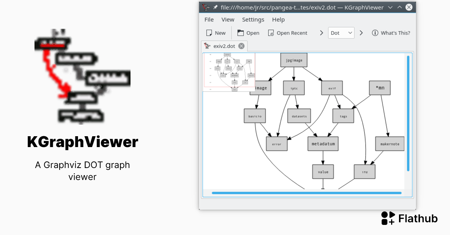Close the exiv2.dot tab
This screenshot has height=235, width=450.
[x=241, y=46]
